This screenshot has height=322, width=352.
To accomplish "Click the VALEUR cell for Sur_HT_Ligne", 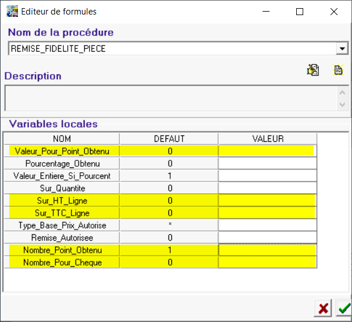I will (267, 200).
